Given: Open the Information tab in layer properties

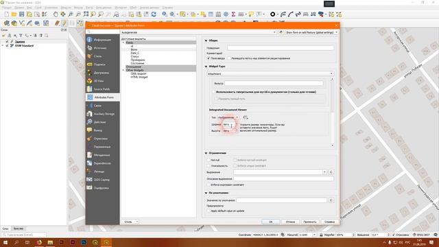Looking at the screenshot, I should click(x=102, y=40).
